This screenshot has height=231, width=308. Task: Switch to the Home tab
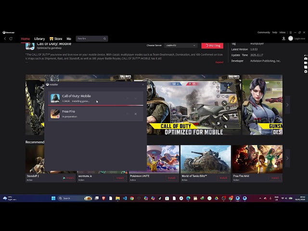click(26, 38)
